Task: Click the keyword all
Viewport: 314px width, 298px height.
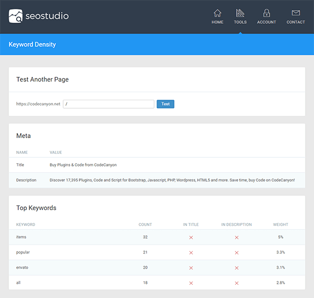Action: [18, 283]
